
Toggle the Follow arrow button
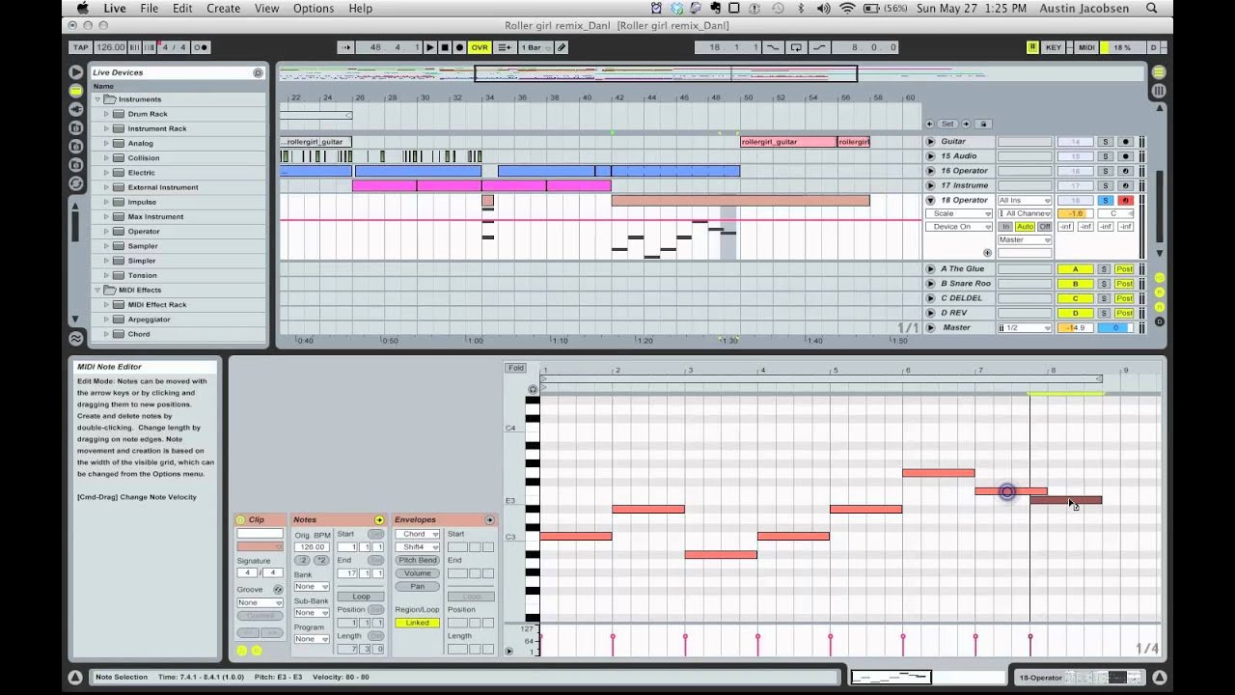pos(346,47)
